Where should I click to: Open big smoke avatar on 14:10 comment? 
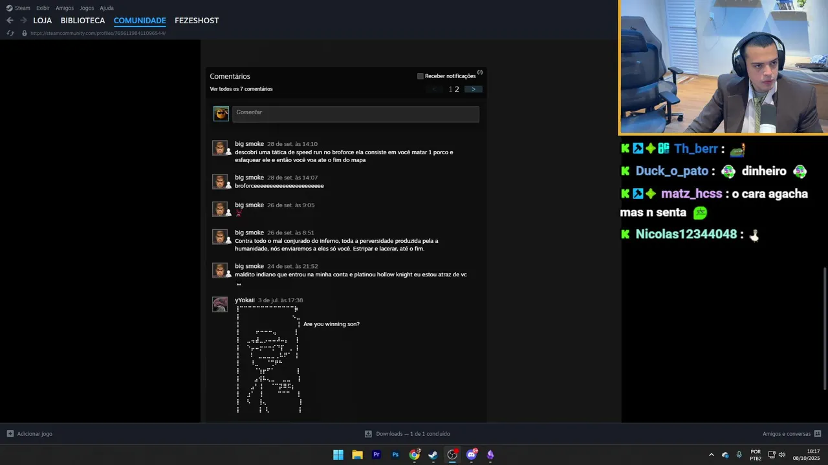click(x=220, y=148)
